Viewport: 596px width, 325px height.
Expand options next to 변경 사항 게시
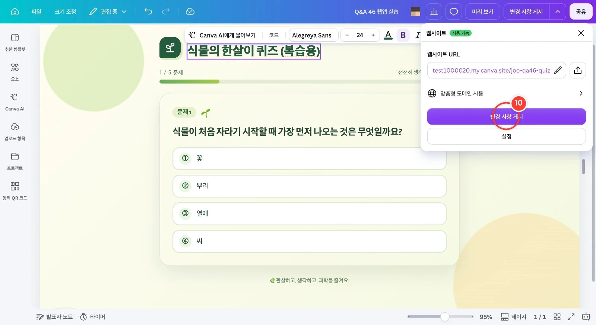[x=558, y=12]
